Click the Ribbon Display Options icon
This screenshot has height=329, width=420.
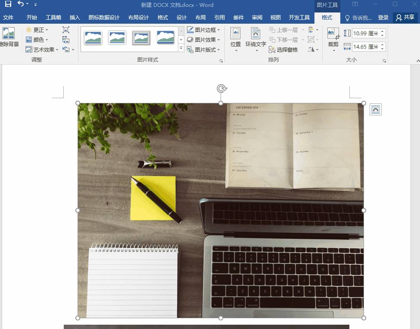pyautogui.click(x=355, y=4)
